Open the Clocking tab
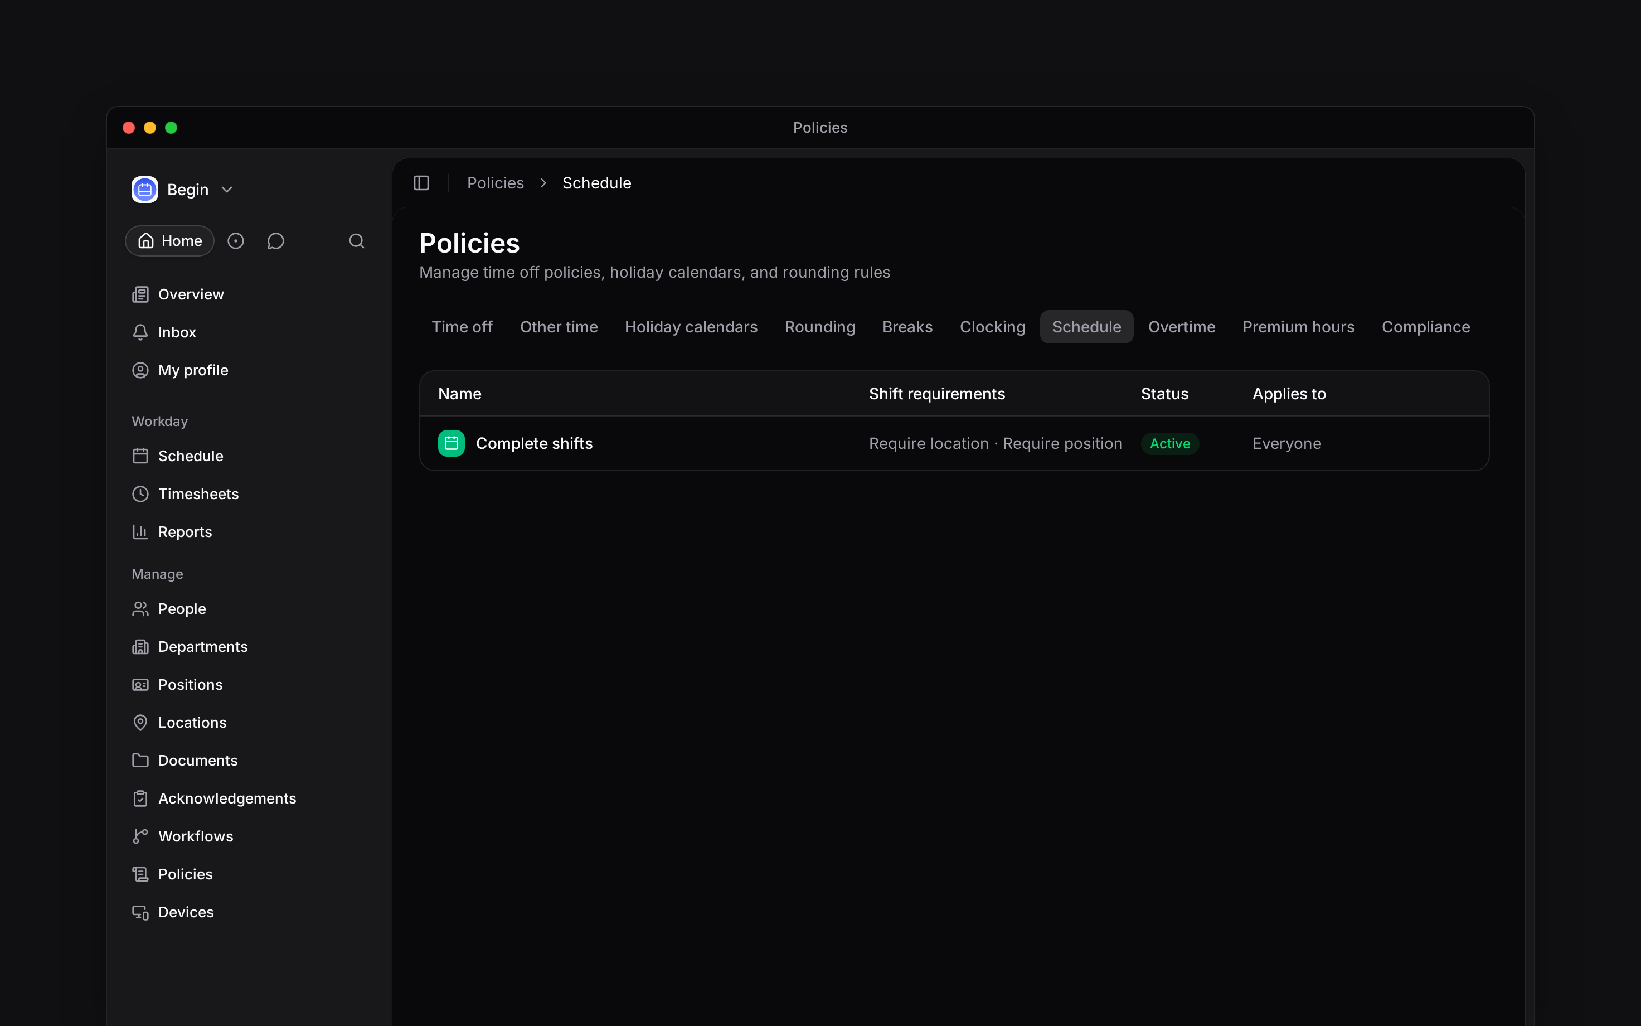Viewport: 1641px width, 1026px height. pos(992,327)
